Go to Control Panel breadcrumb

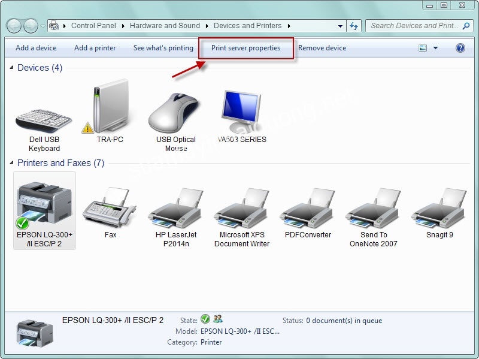tap(93, 26)
